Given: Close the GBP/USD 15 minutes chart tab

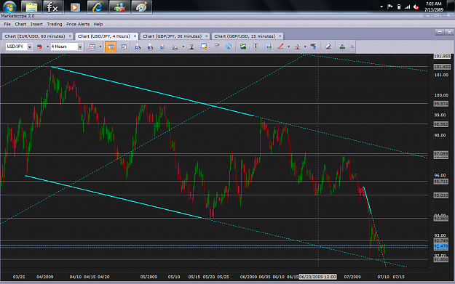Looking at the screenshot, I should pyautogui.click(x=280, y=36).
